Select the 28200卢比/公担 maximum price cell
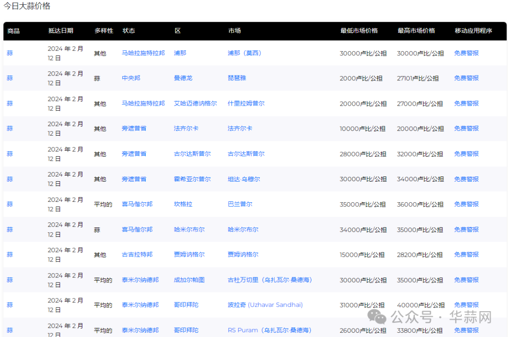Screen dimensions: 508x337 coord(420,255)
